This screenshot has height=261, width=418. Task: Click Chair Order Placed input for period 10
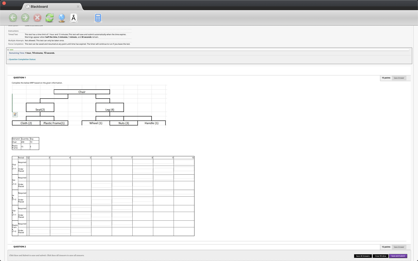click(184, 169)
